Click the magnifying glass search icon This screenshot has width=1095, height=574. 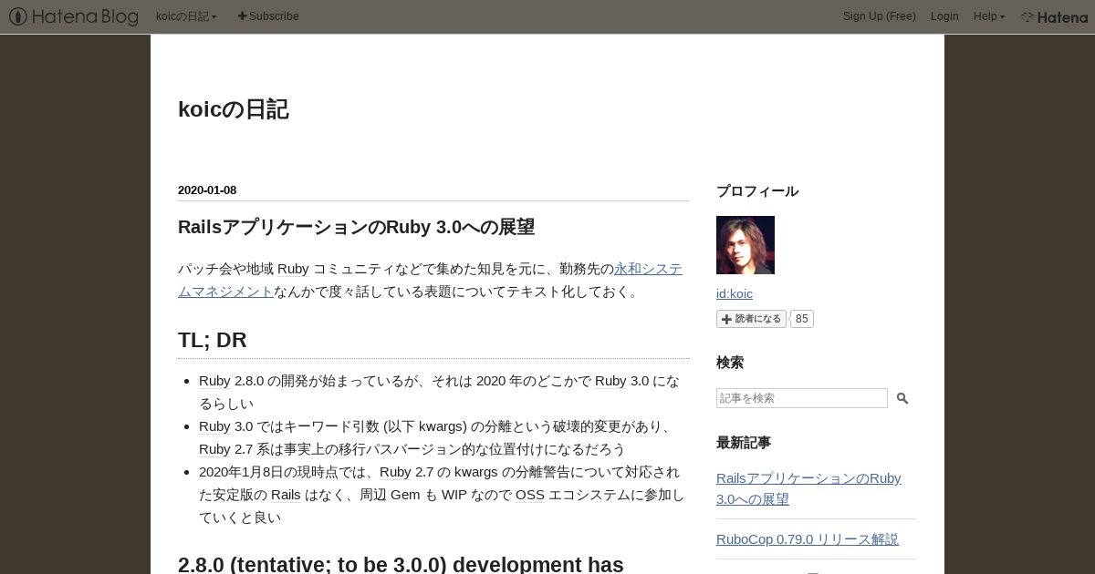[902, 398]
